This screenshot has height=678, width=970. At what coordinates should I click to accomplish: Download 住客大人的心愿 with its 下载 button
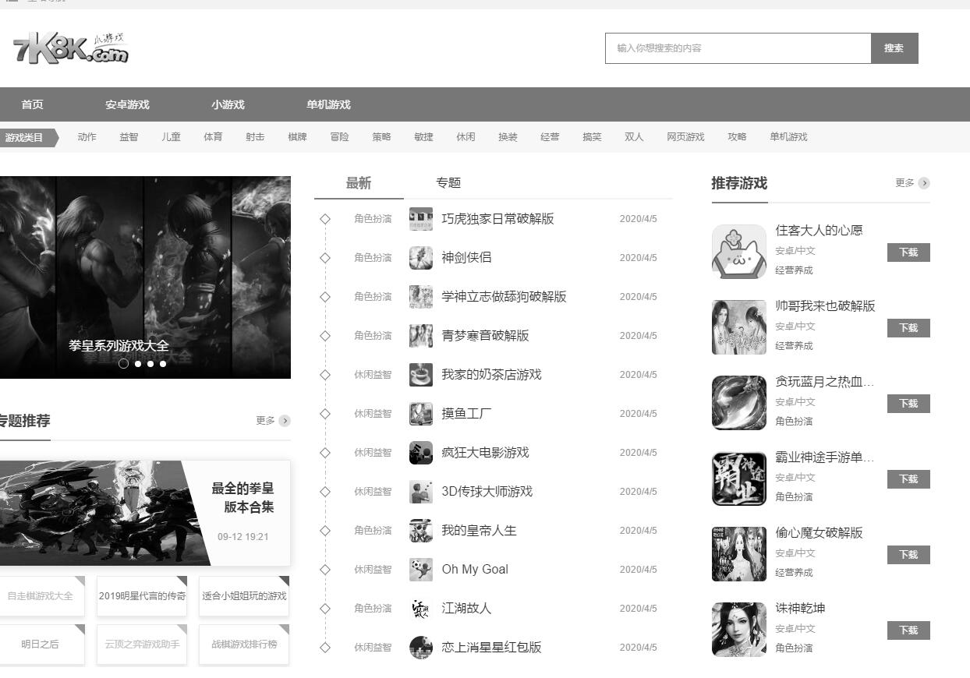click(908, 252)
